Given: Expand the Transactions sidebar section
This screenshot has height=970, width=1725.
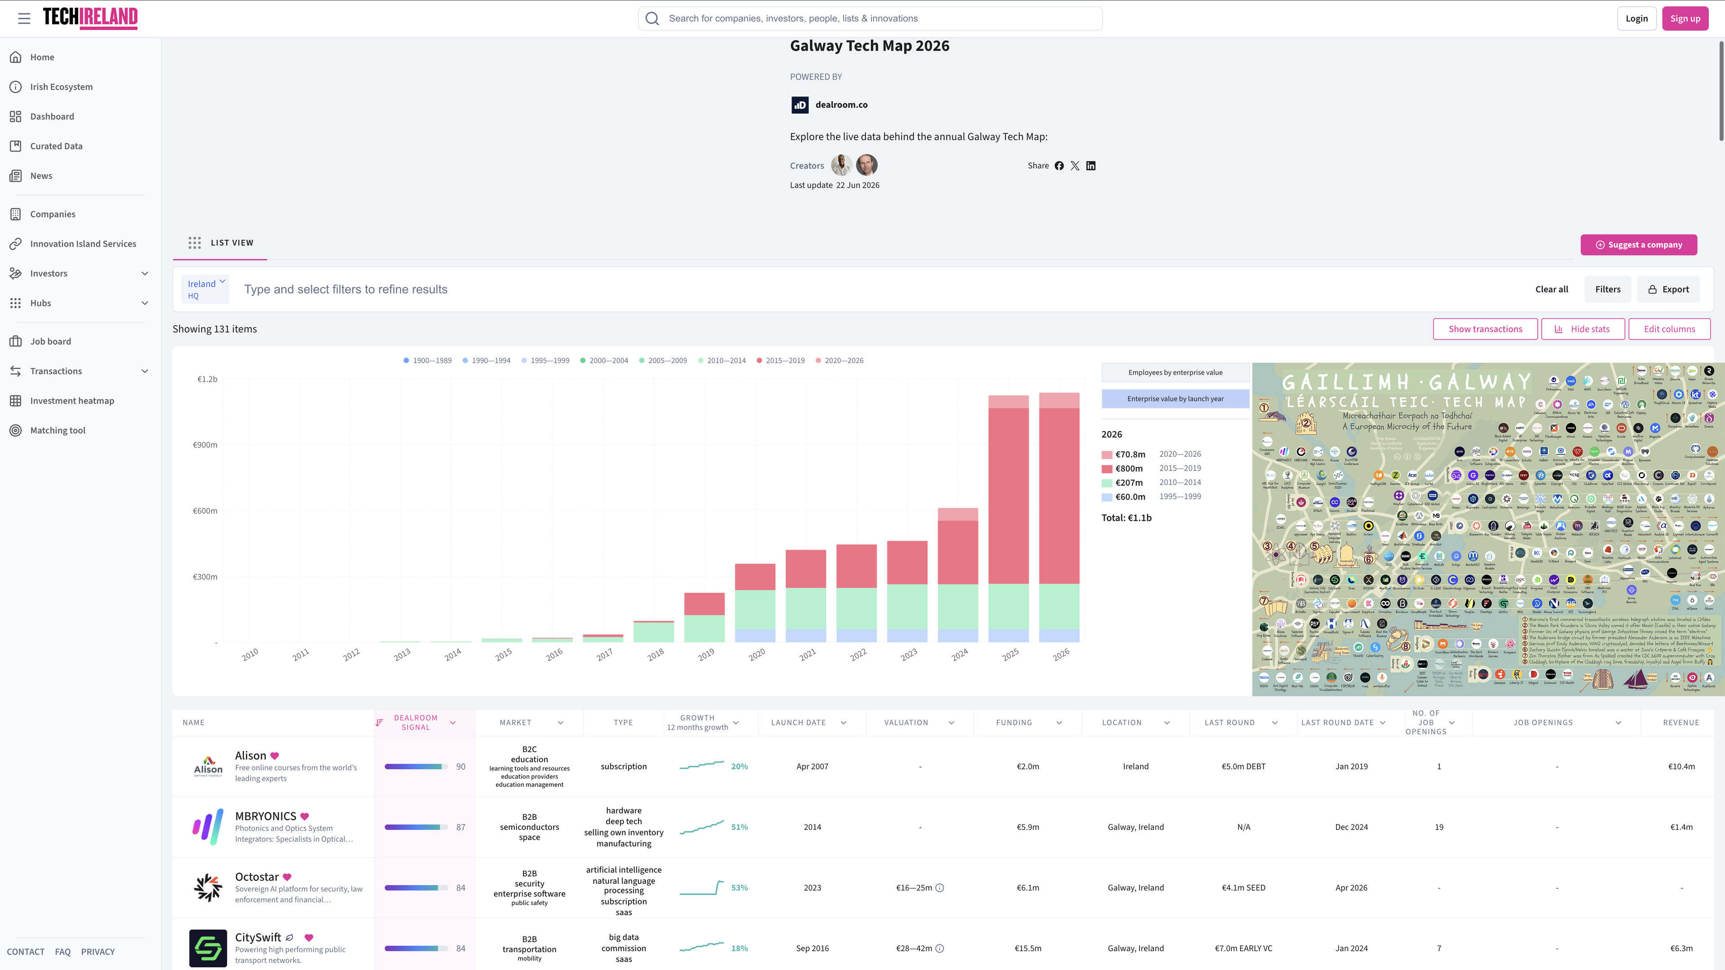Looking at the screenshot, I should click(145, 371).
